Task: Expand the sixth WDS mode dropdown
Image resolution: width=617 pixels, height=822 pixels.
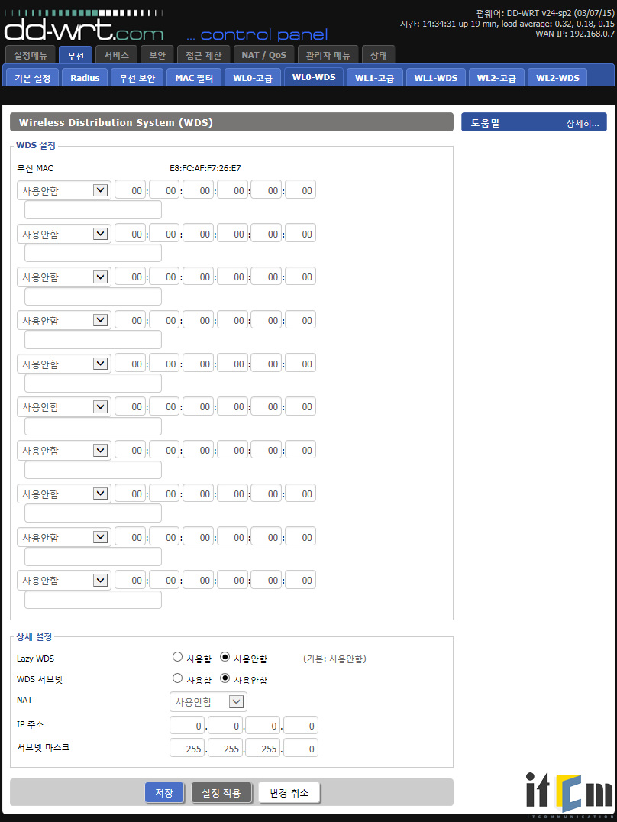Action: [x=64, y=407]
